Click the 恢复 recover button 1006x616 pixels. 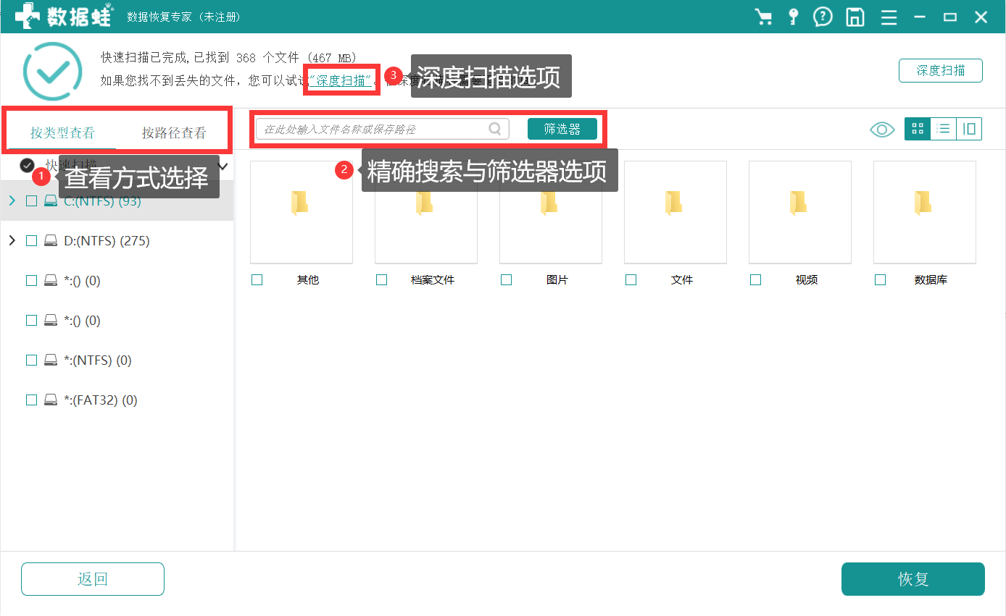coord(913,579)
